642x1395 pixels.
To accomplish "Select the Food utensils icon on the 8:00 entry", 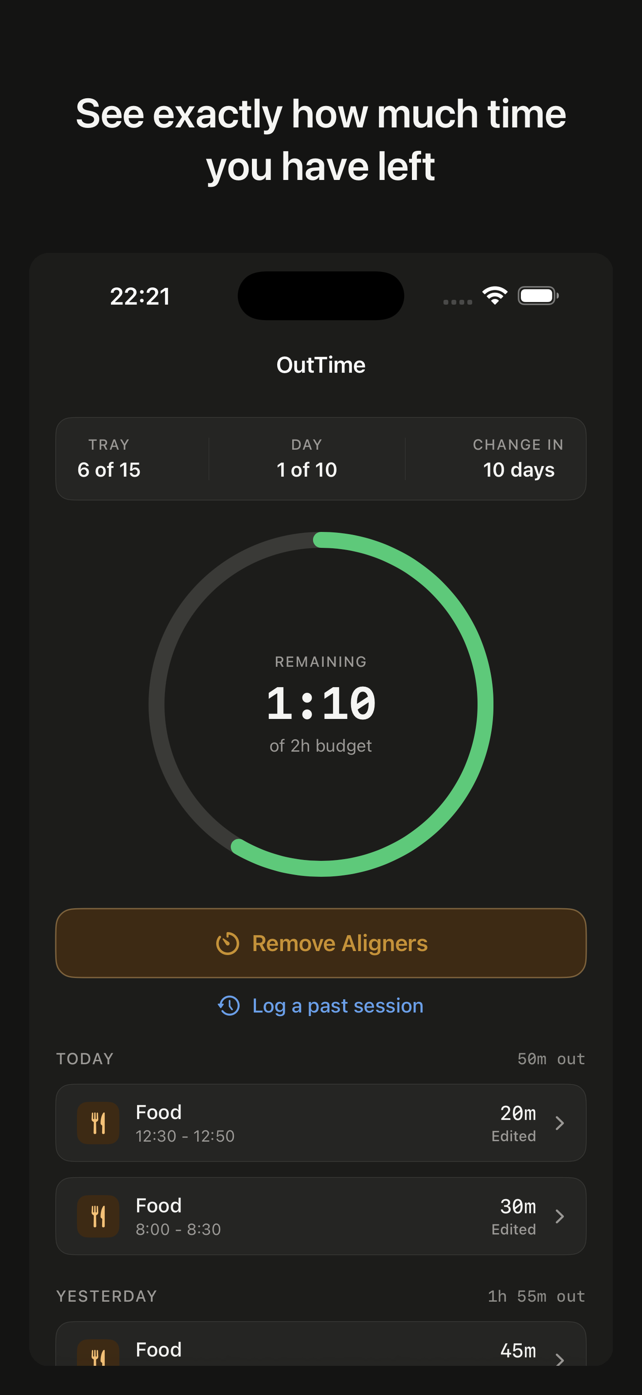I will click(99, 1216).
